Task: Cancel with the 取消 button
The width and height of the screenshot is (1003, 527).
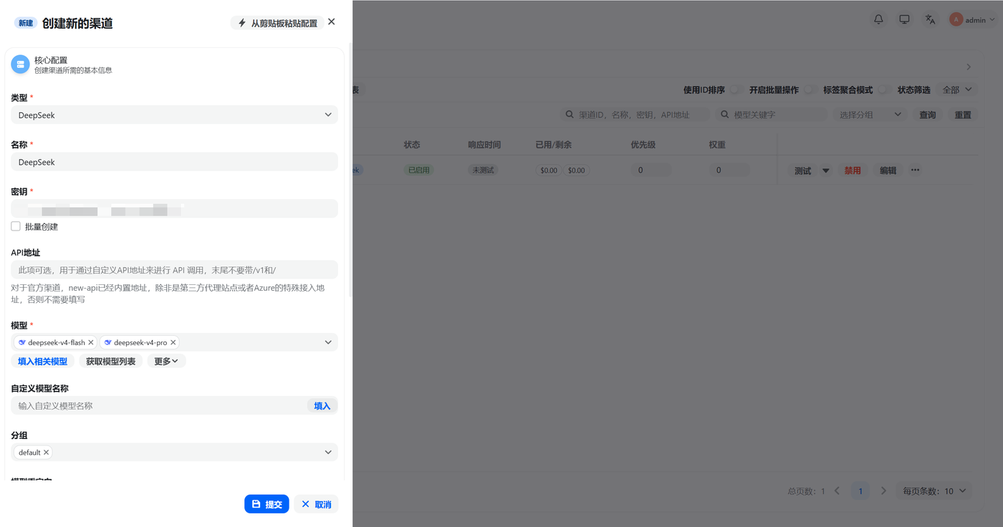Action: pyautogui.click(x=316, y=504)
